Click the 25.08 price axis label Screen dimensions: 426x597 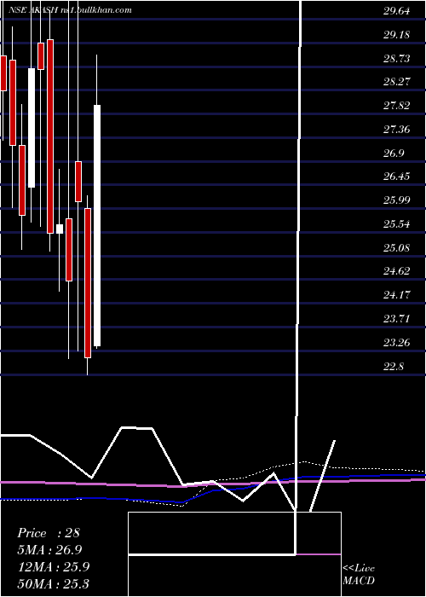point(397,248)
